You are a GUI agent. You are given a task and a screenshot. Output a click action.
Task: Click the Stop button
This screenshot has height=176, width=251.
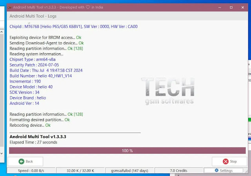(229, 162)
